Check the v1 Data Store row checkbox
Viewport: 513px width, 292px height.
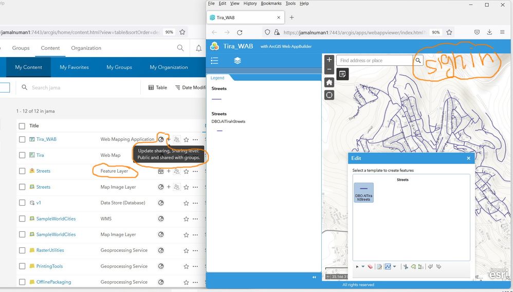[22, 203]
